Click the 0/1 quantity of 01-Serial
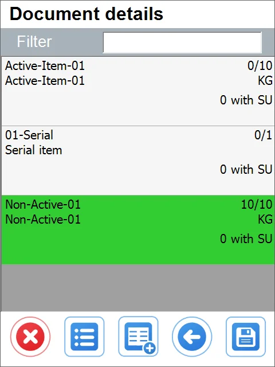Viewport: 275px width, 367px height. [x=264, y=135]
